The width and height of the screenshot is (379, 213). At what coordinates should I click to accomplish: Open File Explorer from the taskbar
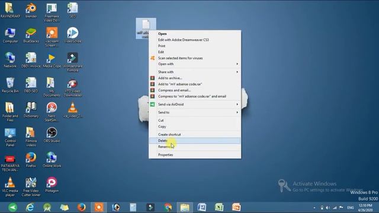pos(185,207)
